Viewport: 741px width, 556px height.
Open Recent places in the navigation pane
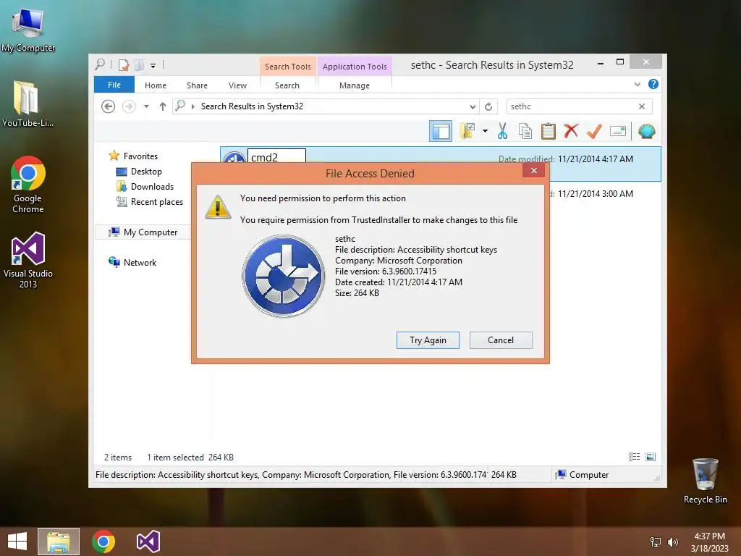coord(156,202)
